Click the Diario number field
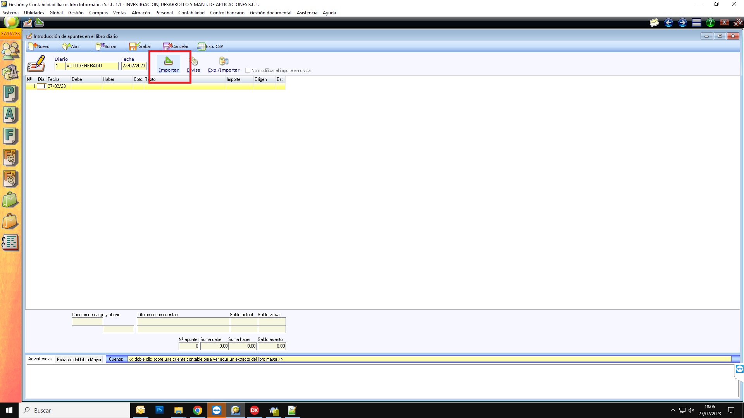This screenshot has height=418, width=744. click(60, 66)
